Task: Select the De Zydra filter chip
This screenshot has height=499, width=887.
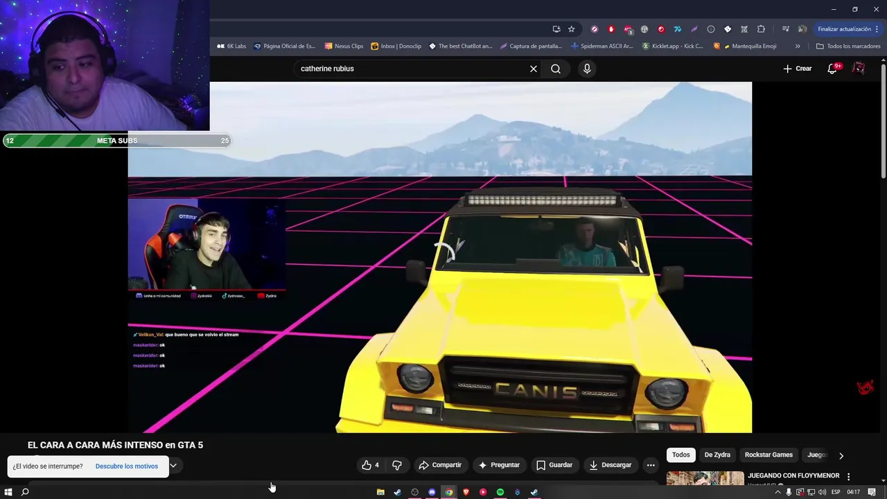Action: 717,455
